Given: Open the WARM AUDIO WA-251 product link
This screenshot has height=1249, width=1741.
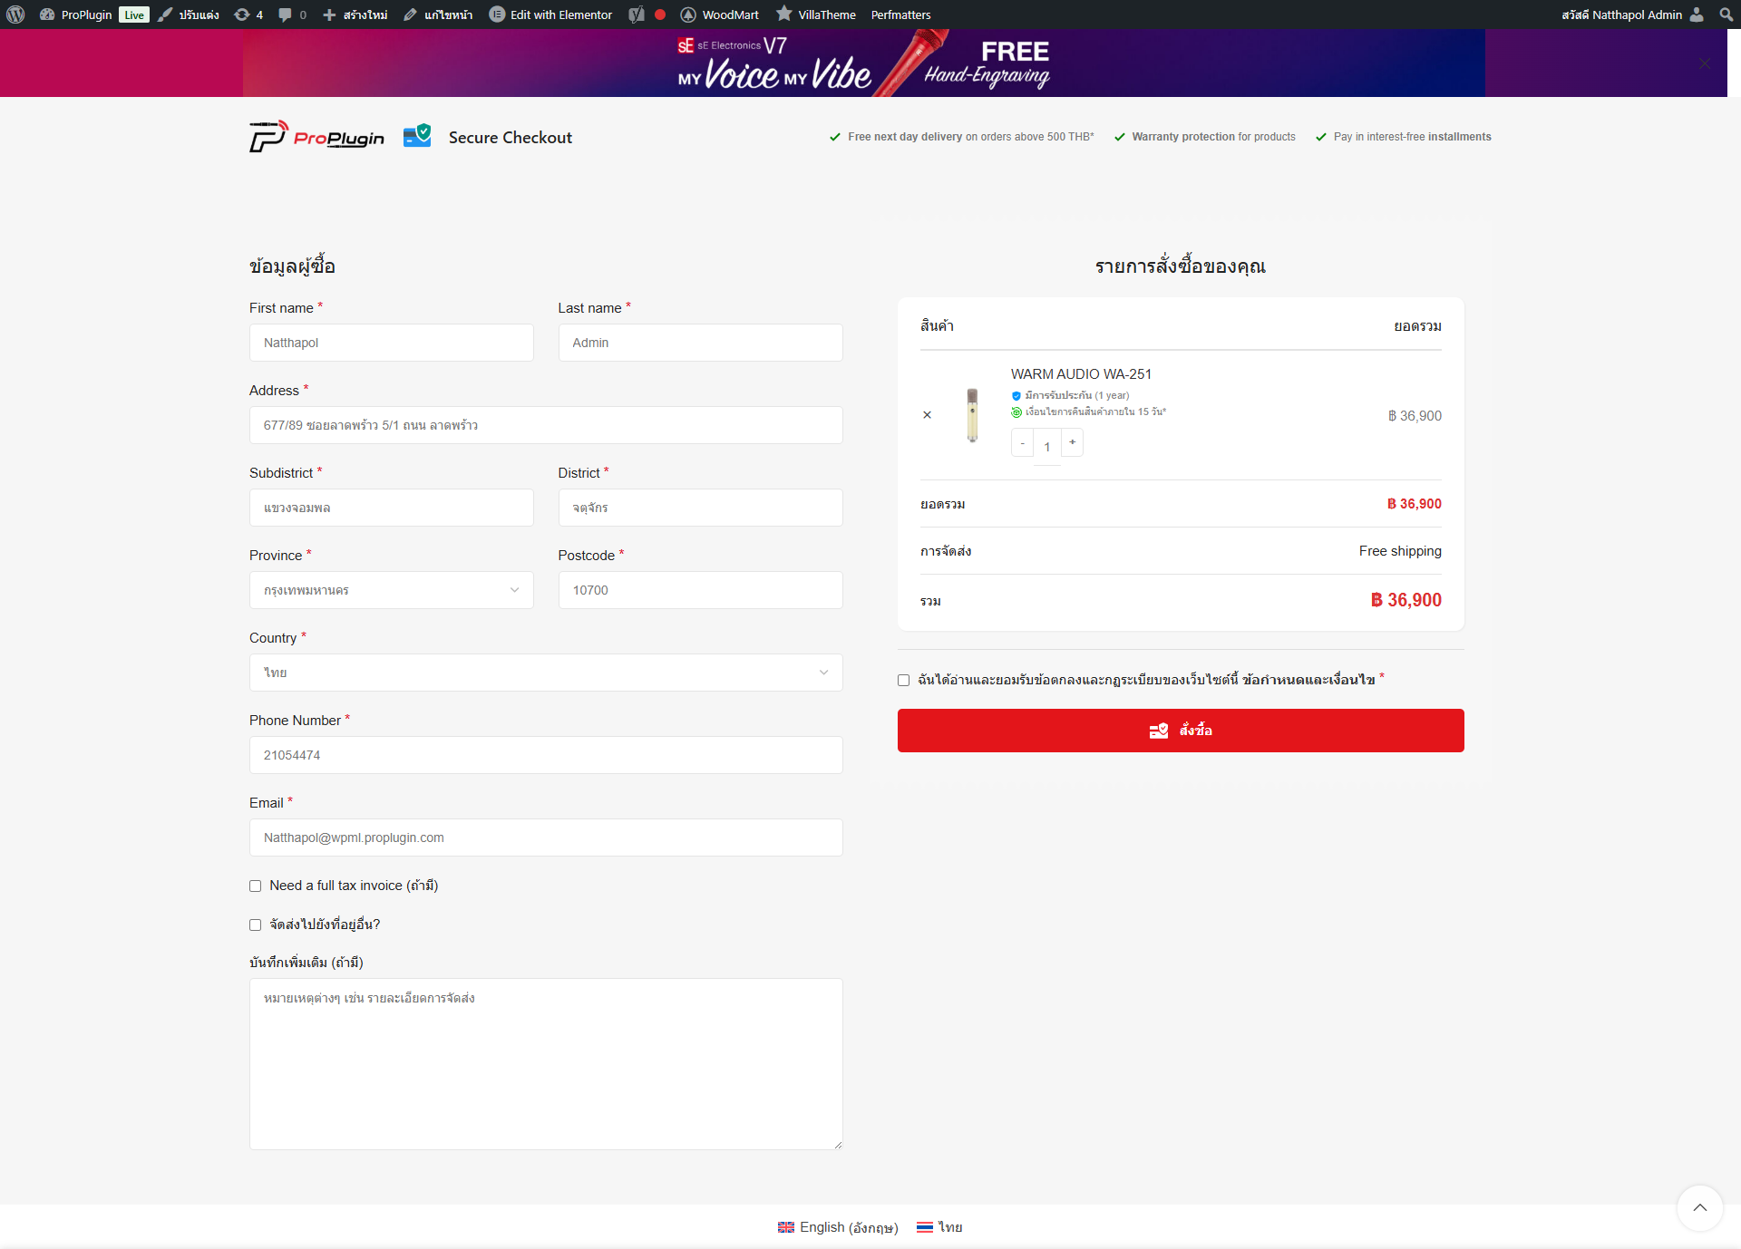Looking at the screenshot, I should [x=1081, y=374].
